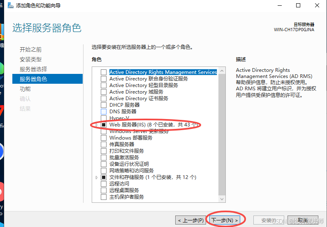Enable the DNS 服务器 role checkbox
The height and width of the screenshot is (227, 327).
pos(104,112)
